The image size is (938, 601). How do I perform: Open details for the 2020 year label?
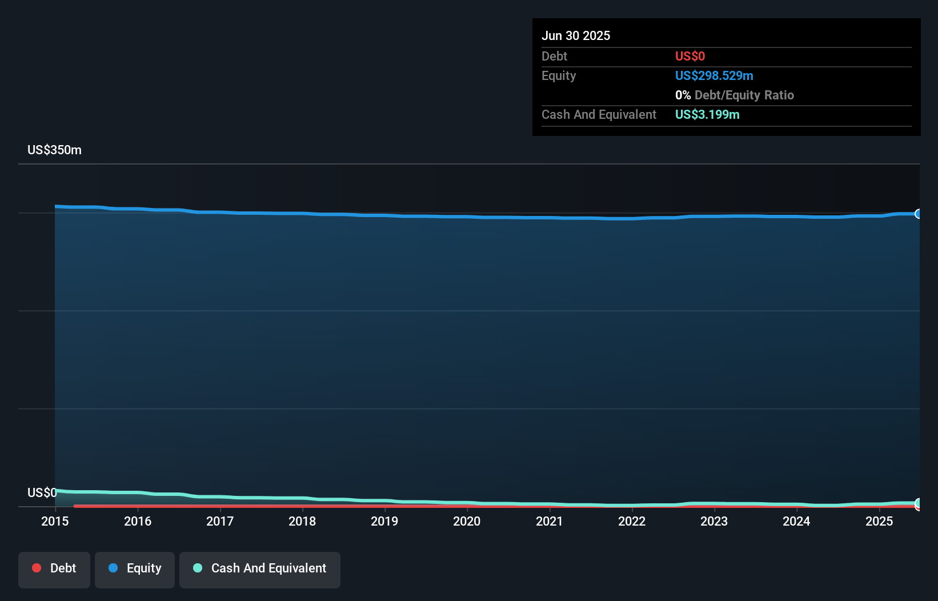[x=467, y=521]
